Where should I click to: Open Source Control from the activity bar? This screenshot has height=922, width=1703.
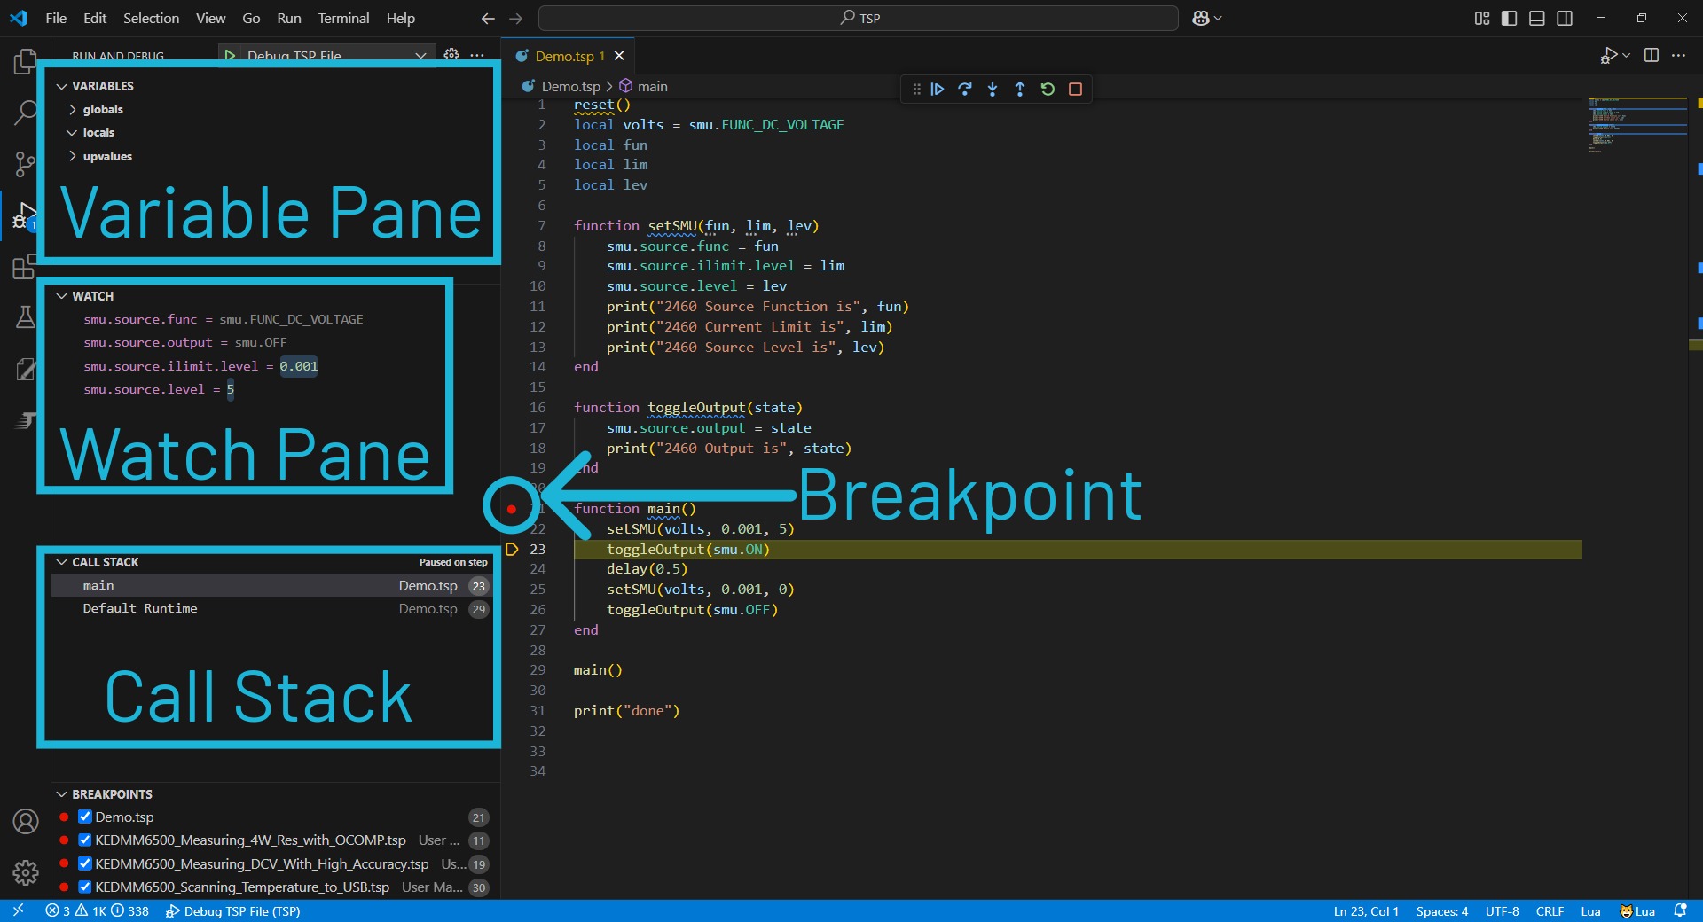[x=24, y=164]
